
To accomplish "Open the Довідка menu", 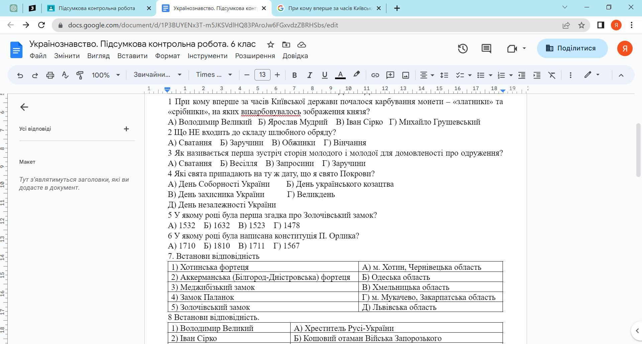I will 295,56.
